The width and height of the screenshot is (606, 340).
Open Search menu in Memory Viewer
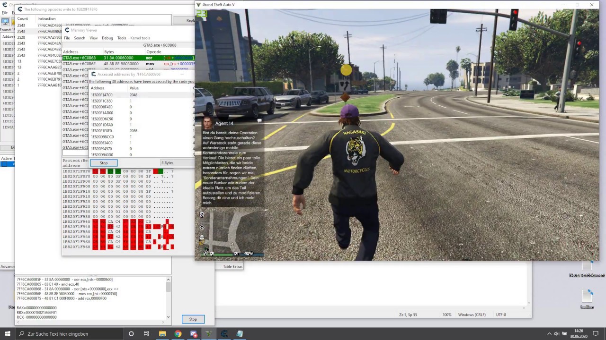(80, 38)
